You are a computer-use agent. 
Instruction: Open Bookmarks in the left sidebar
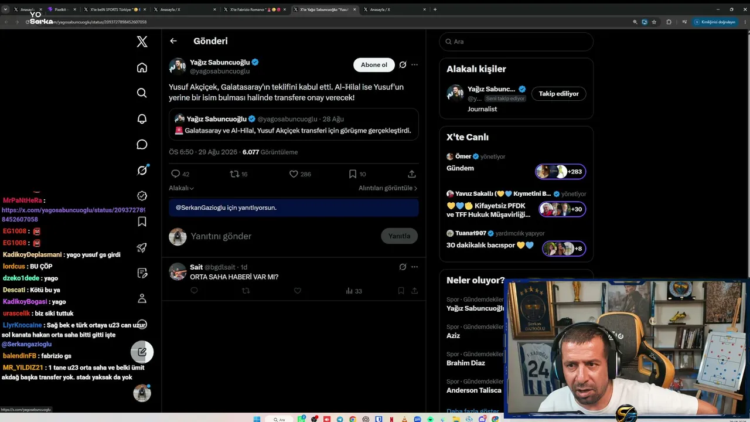click(142, 222)
